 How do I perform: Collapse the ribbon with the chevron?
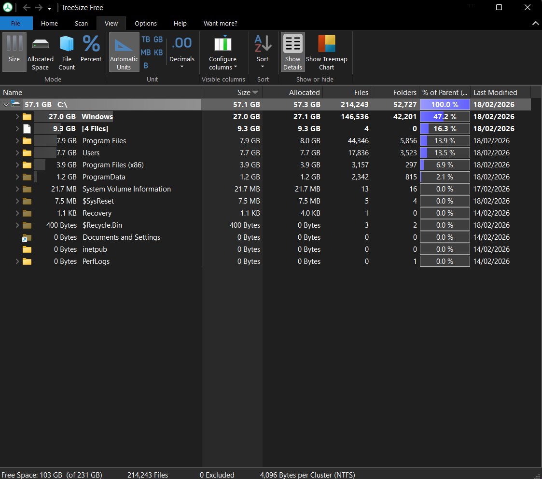click(535, 23)
